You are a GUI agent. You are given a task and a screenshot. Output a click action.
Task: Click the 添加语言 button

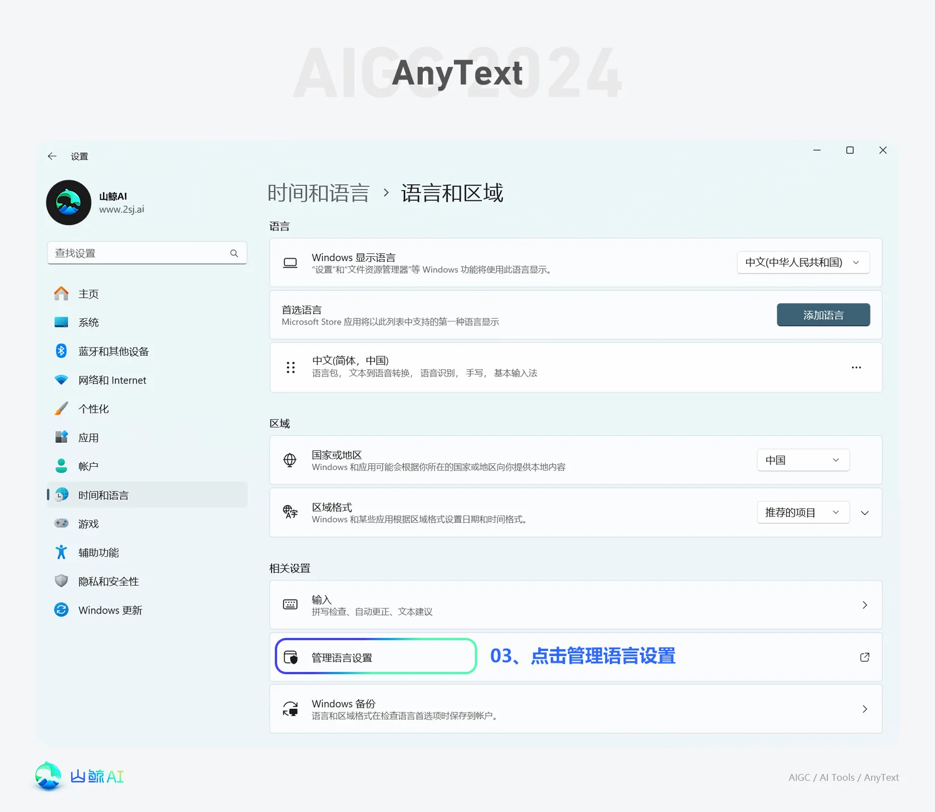click(823, 315)
